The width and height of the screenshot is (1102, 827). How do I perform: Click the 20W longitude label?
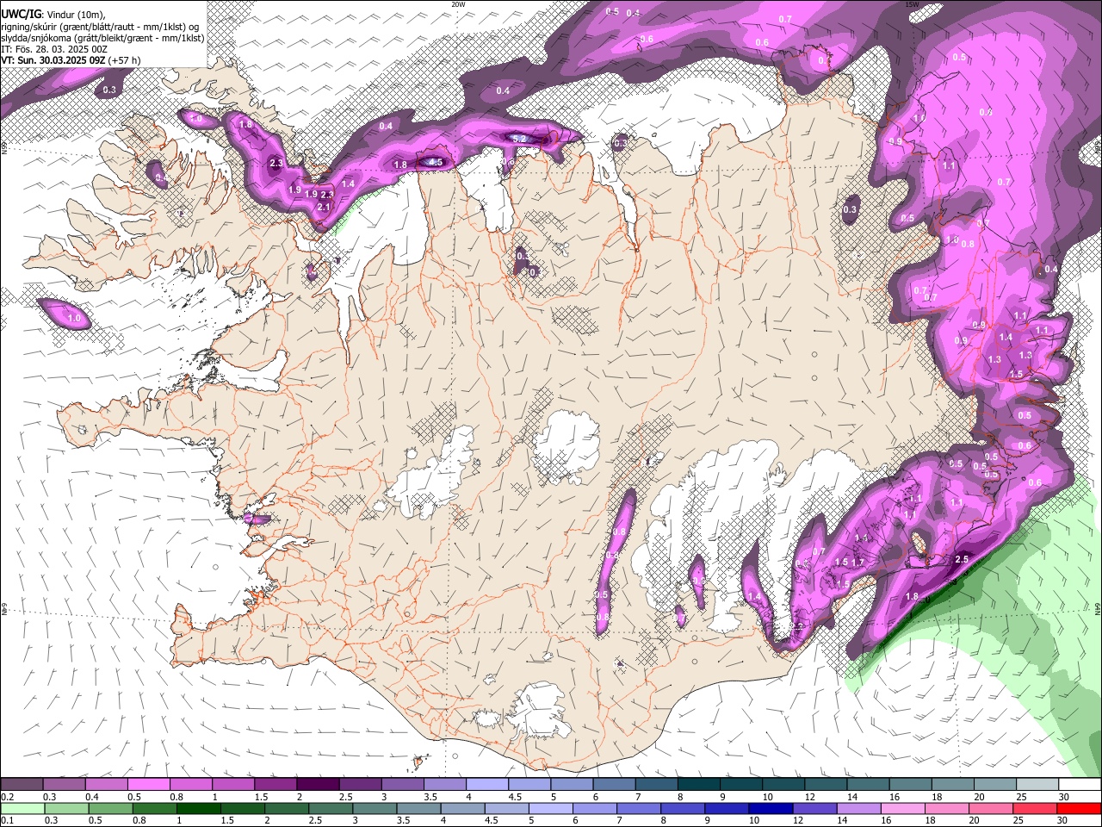(x=458, y=4)
